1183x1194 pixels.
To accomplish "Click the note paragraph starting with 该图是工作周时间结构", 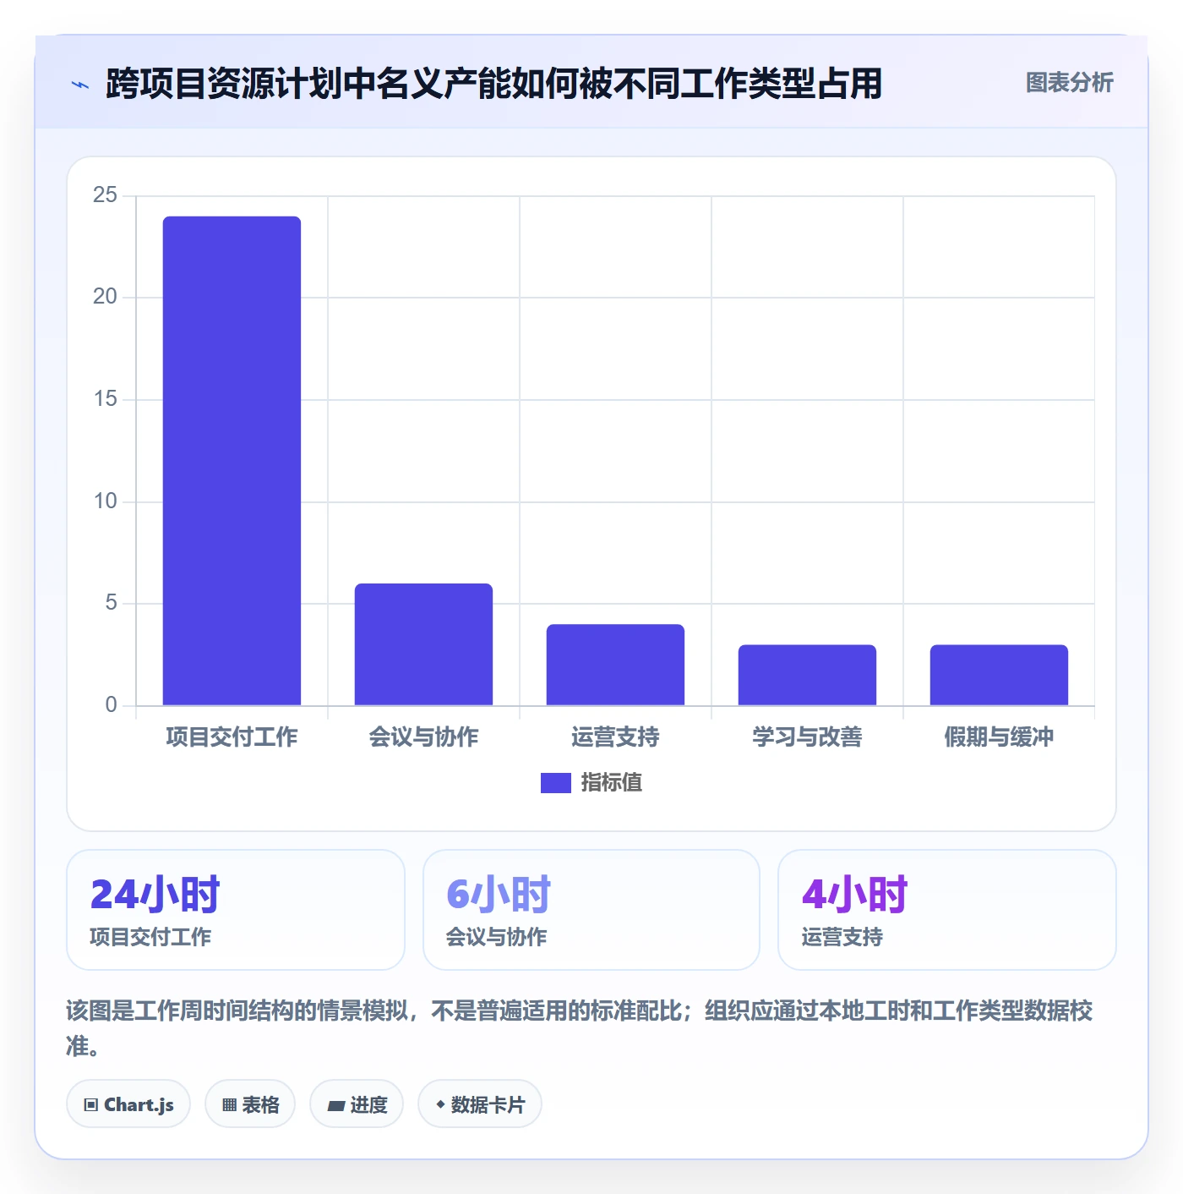I will click(x=580, y=1028).
